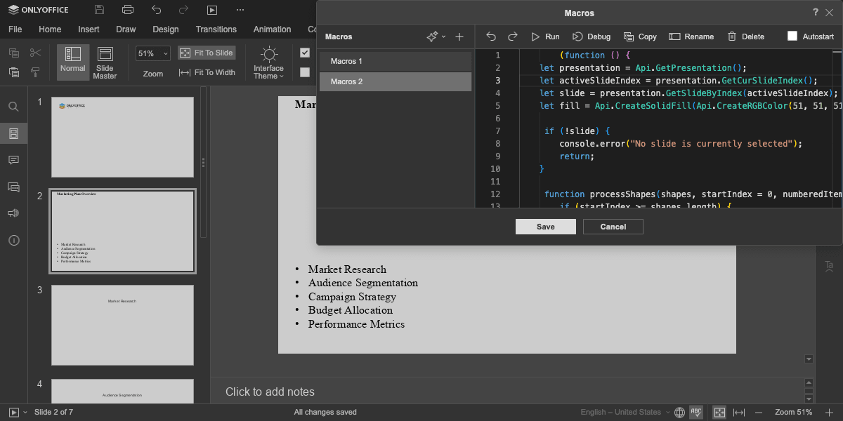Uncheck the checked box beside Interface Theme
843x421 pixels.
[304, 53]
